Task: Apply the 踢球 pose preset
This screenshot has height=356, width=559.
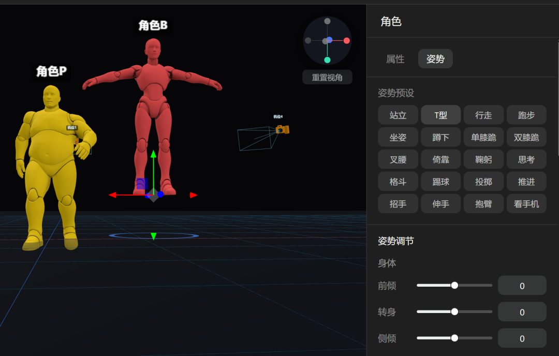Action: click(x=440, y=182)
